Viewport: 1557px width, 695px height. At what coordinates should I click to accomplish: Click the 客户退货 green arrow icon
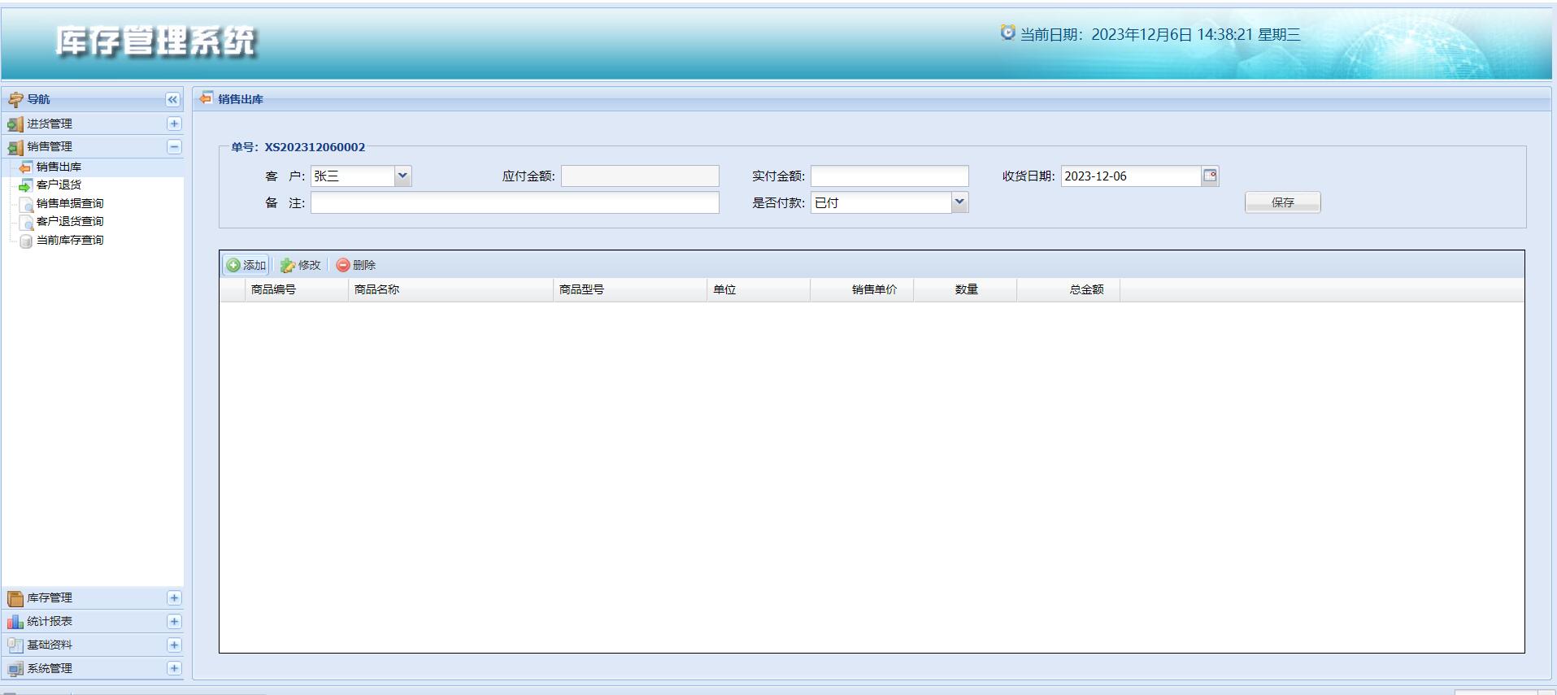(x=25, y=185)
